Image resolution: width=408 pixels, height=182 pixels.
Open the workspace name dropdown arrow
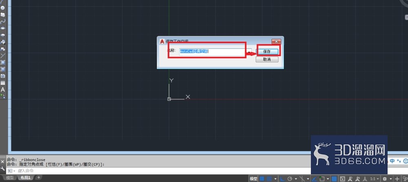249,52
